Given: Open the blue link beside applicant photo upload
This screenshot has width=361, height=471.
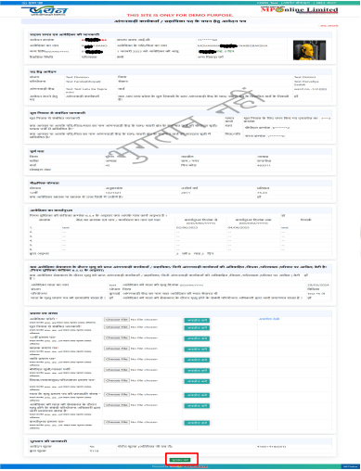Looking at the screenshot, I should point(269,319).
